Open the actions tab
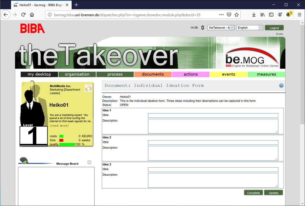 pyautogui.click(x=191, y=74)
